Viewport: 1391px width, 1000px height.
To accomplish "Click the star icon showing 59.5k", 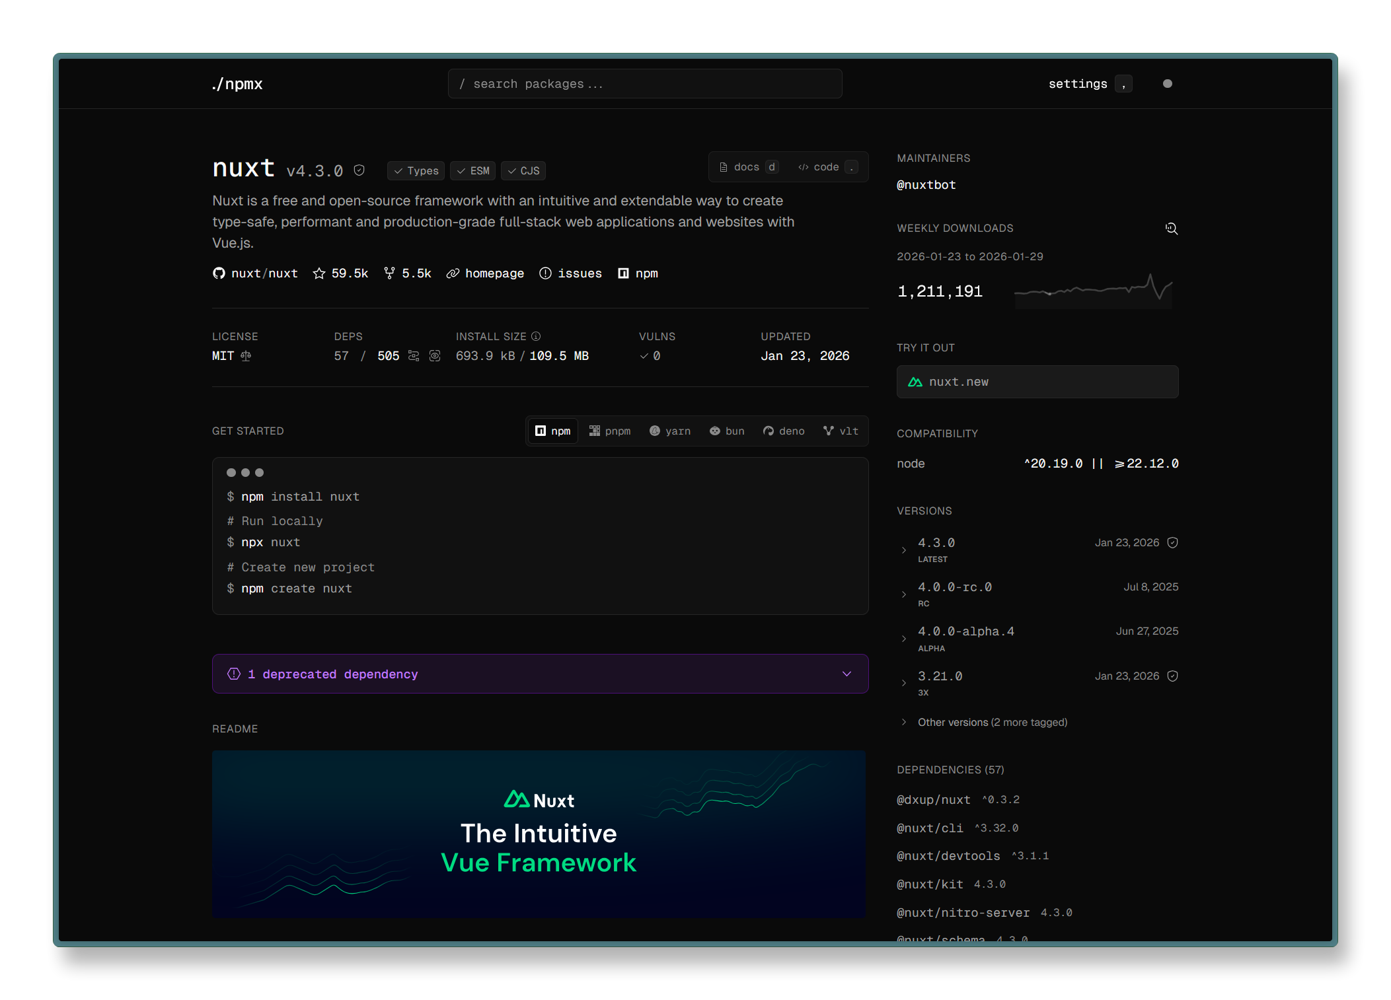I will click(x=320, y=273).
